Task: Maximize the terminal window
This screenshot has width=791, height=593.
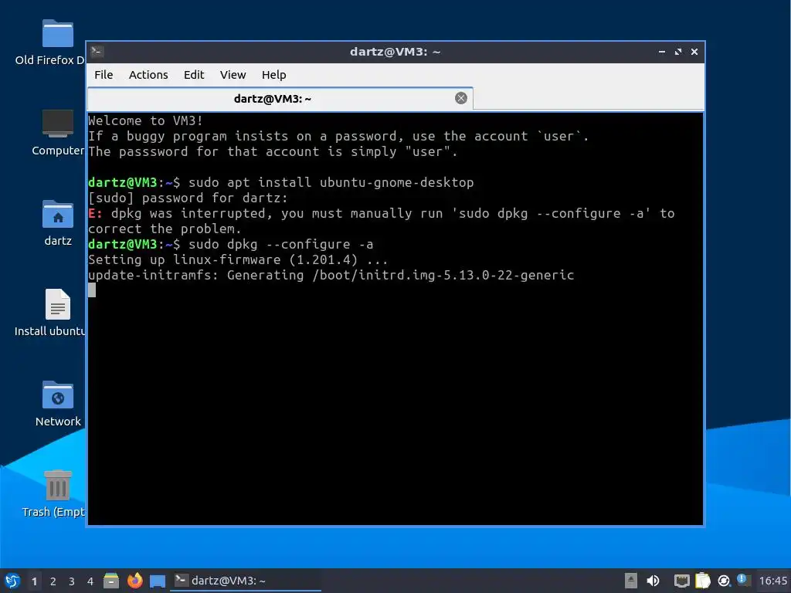Action: [x=678, y=52]
